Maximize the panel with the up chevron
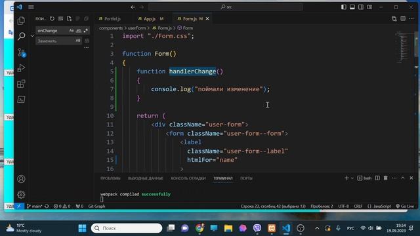 [403, 178]
